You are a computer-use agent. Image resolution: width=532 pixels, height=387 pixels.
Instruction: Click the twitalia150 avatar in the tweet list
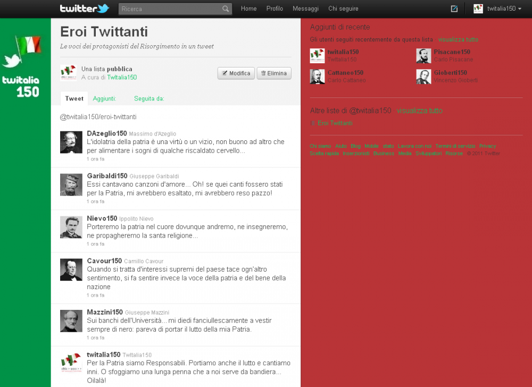click(x=71, y=364)
